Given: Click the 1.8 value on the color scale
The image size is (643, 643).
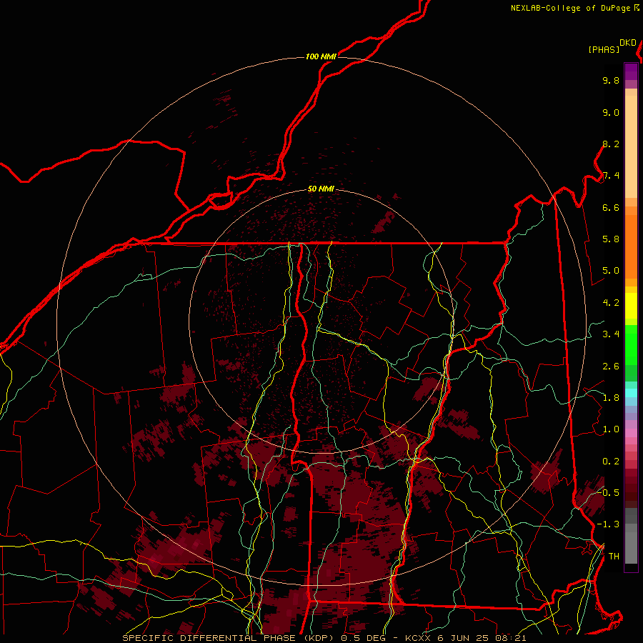Looking at the screenshot, I should point(611,398).
